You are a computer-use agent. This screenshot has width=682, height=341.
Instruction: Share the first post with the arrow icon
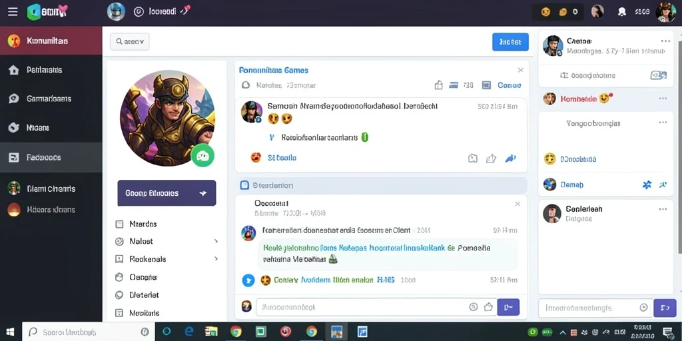coord(510,159)
